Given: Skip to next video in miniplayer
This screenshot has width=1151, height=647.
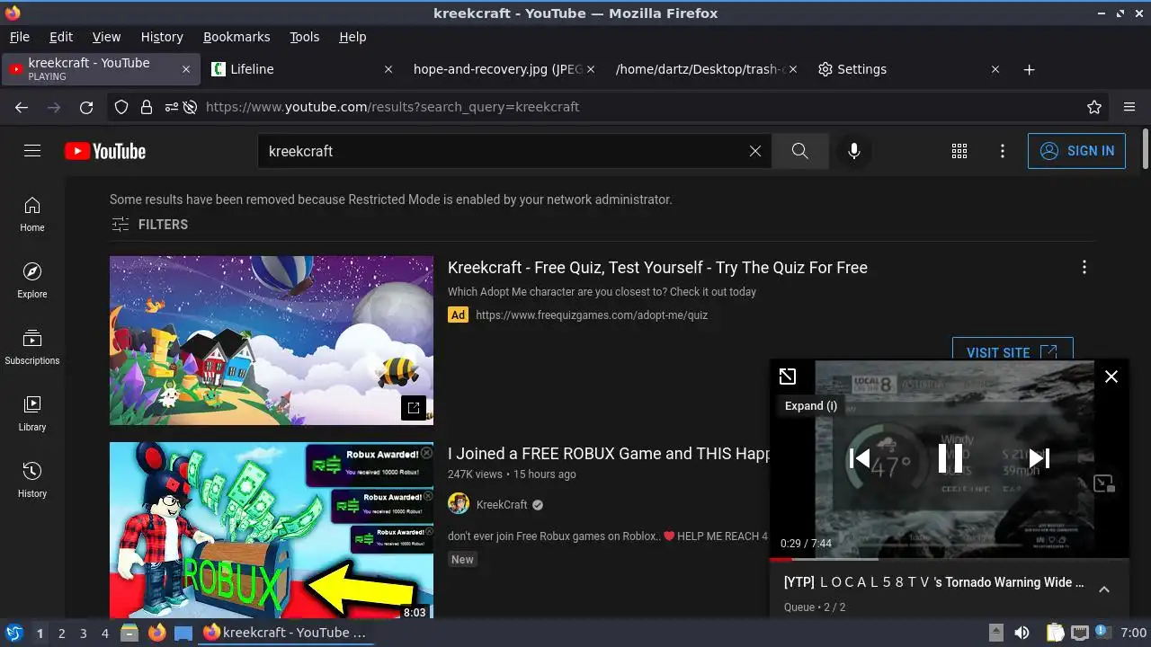Looking at the screenshot, I should pyautogui.click(x=1039, y=458).
